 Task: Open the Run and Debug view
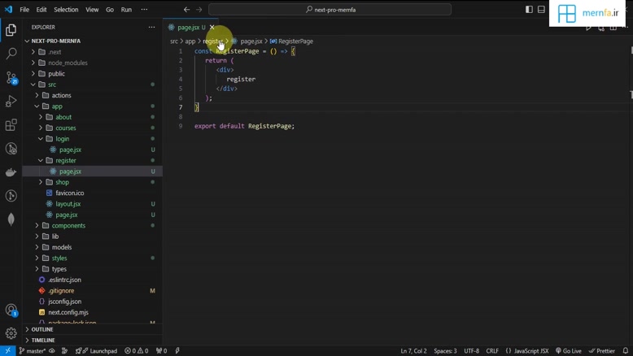(x=11, y=102)
